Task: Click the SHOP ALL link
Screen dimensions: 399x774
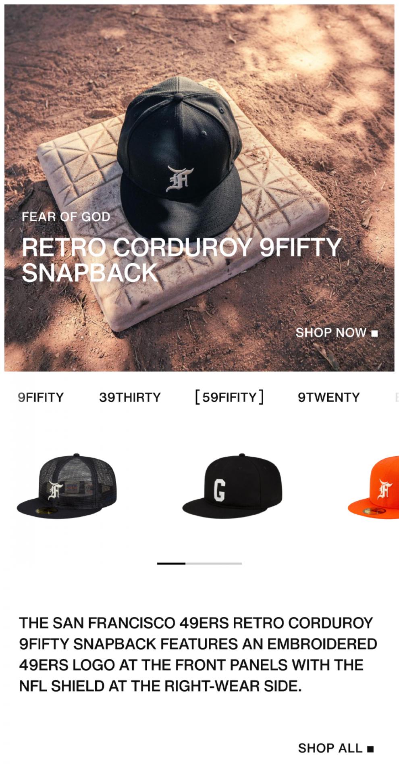Action: pos(336,749)
